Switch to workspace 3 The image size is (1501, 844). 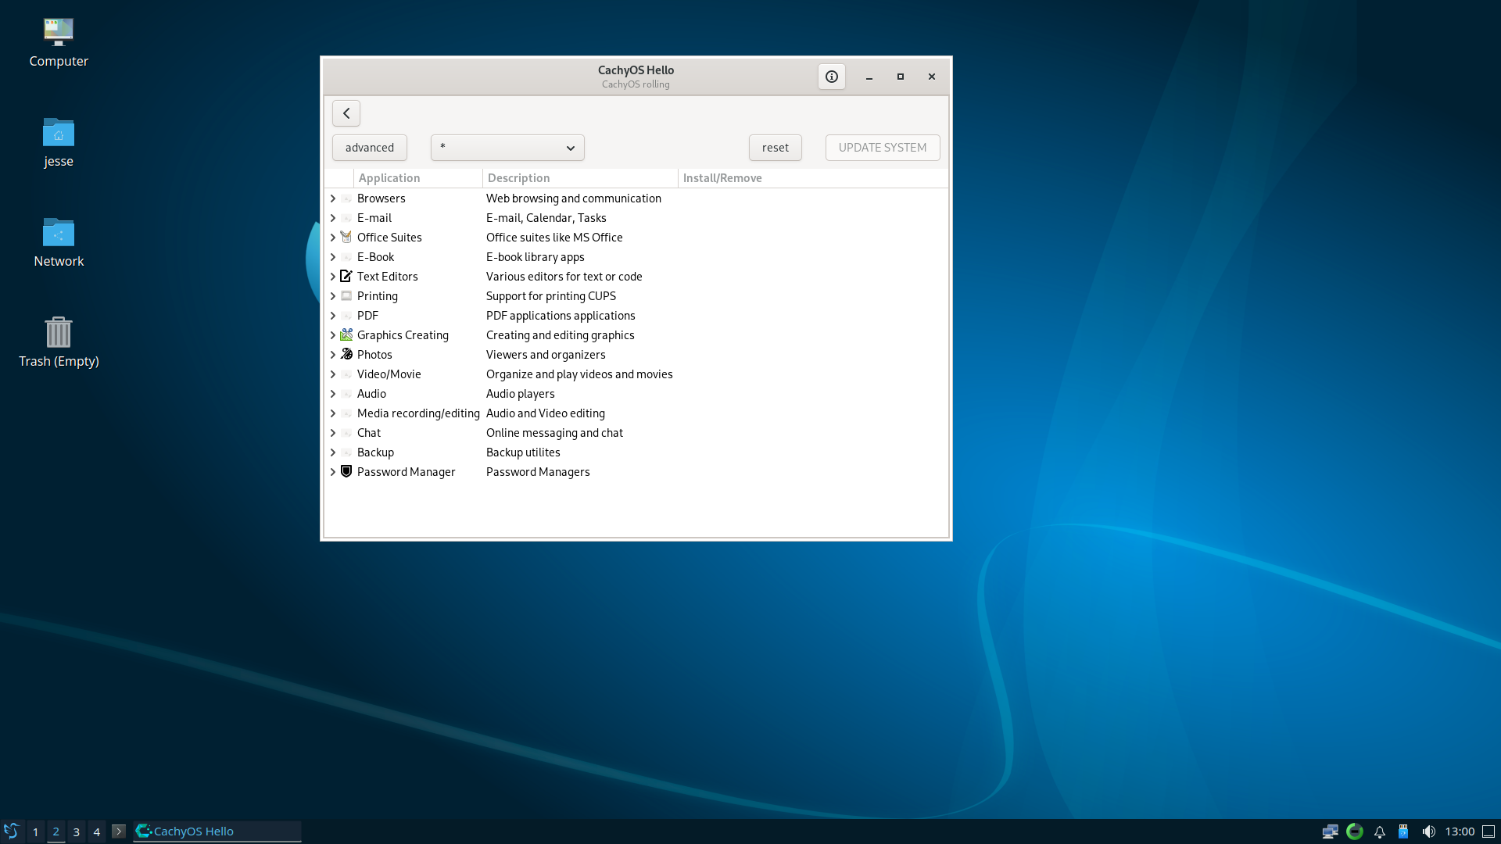click(76, 831)
